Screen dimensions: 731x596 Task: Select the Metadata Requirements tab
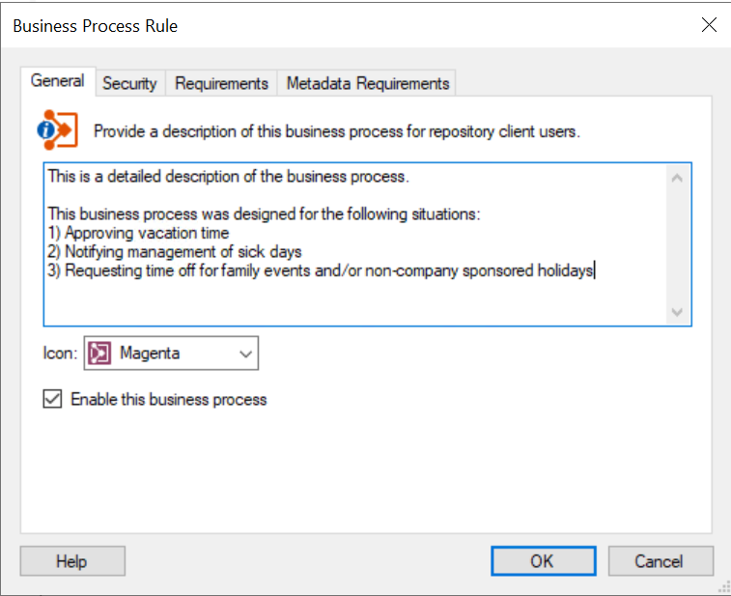[367, 84]
